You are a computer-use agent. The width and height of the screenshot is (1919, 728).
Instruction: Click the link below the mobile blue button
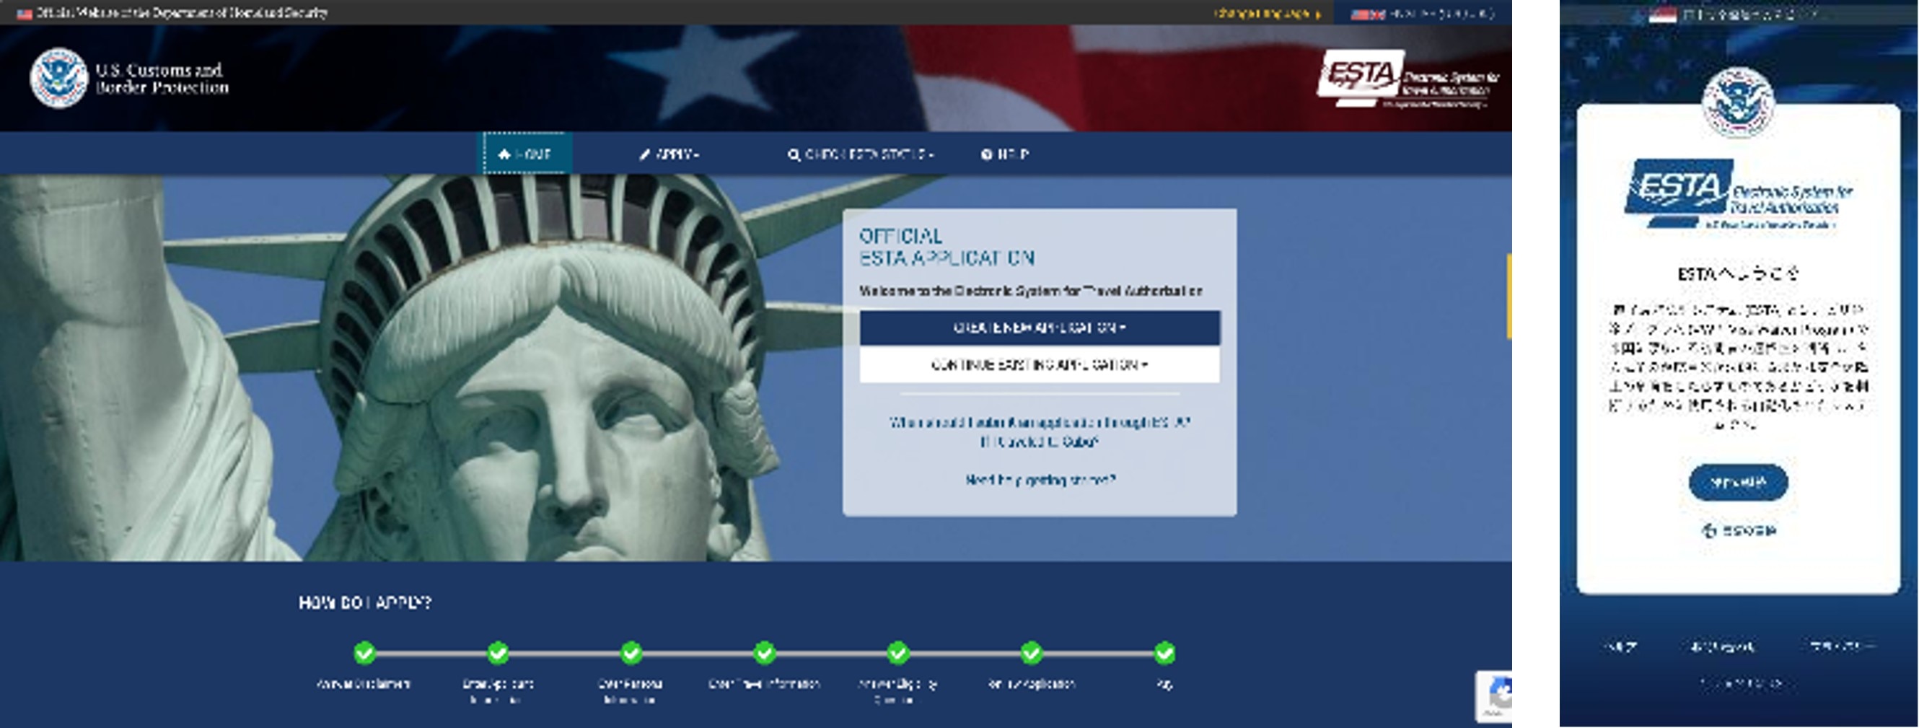(x=1739, y=530)
